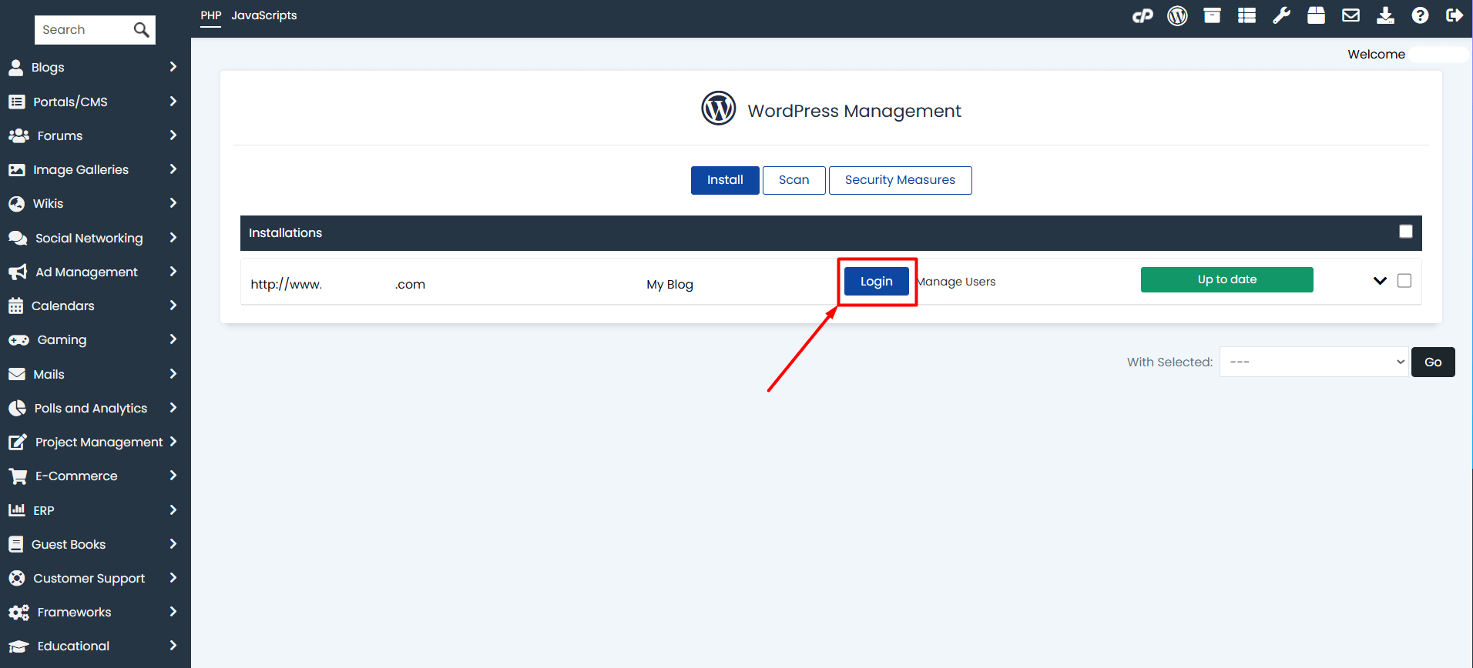The height and width of the screenshot is (668, 1473).
Task: Click the Install button
Action: [x=725, y=180]
